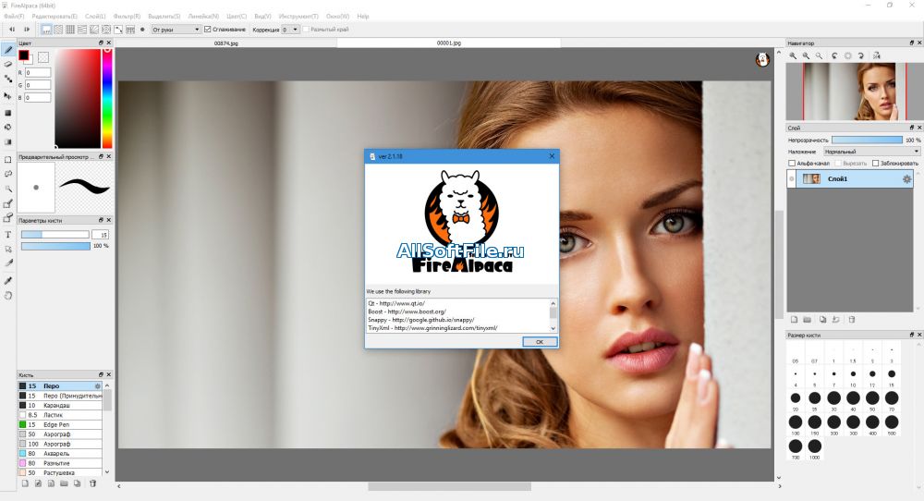Toggle the Сглаживание checkbox
924x501 pixels.
pyautogui.click(x=207, y=29)
